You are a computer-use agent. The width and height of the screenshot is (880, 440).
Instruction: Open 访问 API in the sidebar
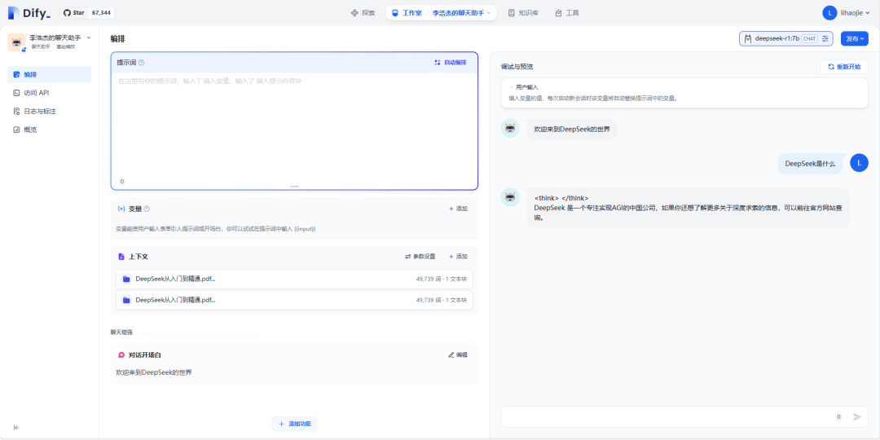[x=50, y=93]
